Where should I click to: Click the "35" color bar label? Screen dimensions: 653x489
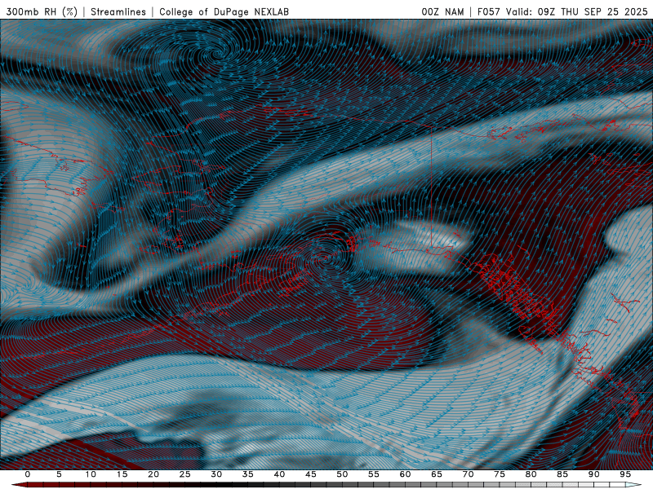tap(248, 474)
